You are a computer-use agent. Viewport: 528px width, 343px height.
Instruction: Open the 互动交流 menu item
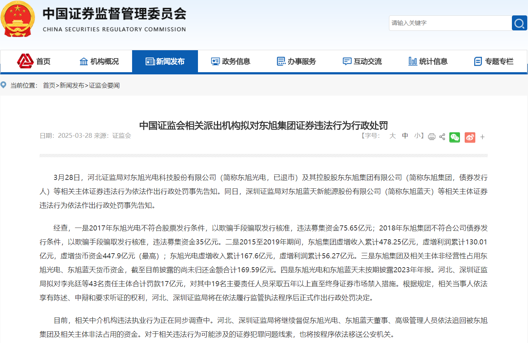(368, 62)
